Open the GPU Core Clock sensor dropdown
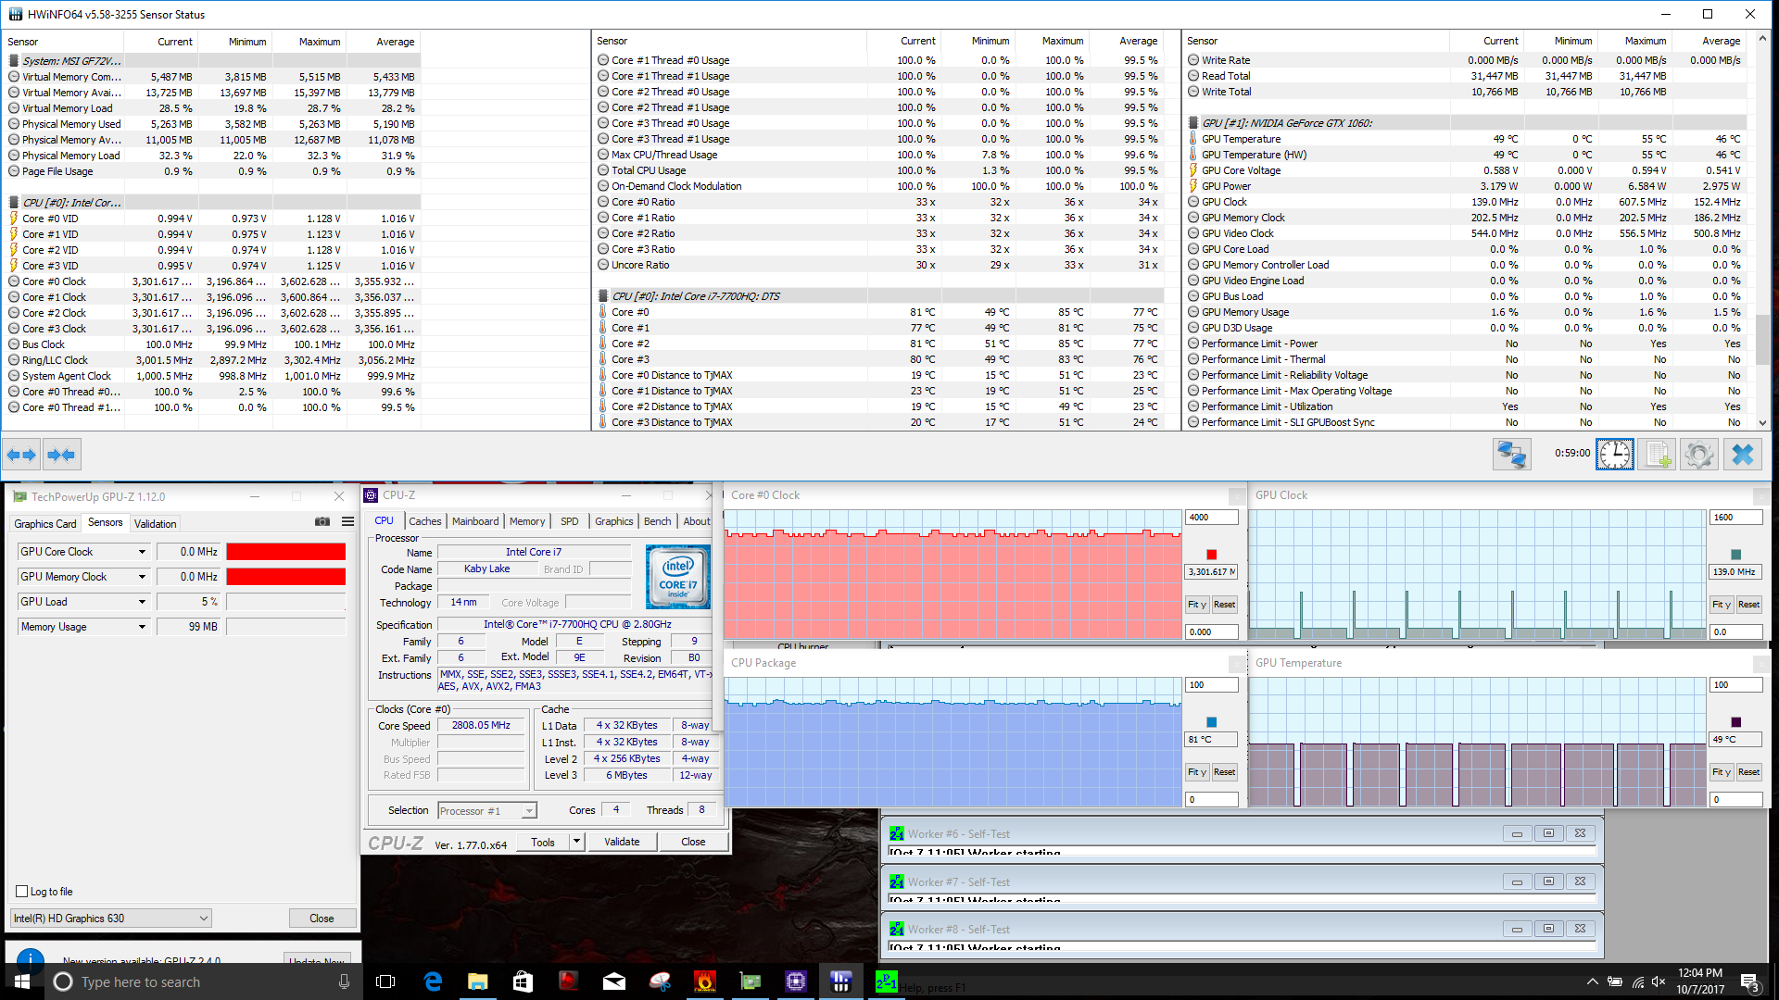Image resolution: width=1779 pixels, height=1000 pixels. click(x=142, y=552)
